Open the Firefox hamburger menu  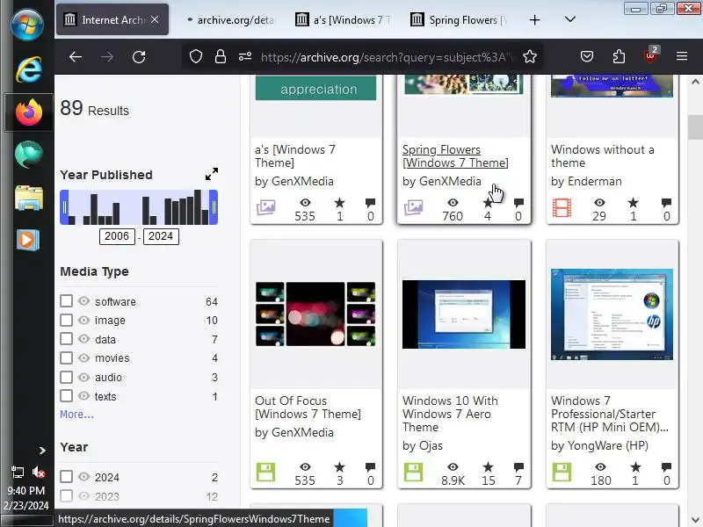coord(682,56)
